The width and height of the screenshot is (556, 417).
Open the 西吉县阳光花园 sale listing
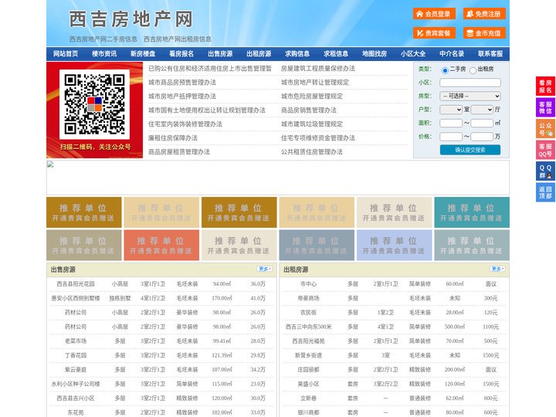coord(76,284)
